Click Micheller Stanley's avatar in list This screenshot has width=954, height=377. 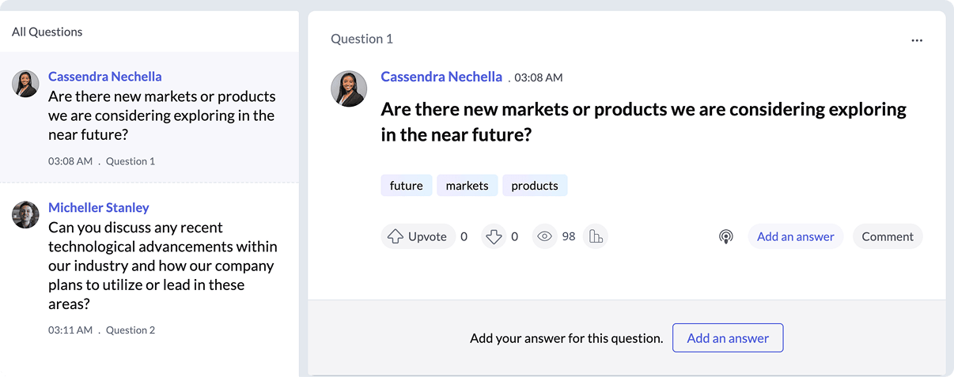[26, 215]
